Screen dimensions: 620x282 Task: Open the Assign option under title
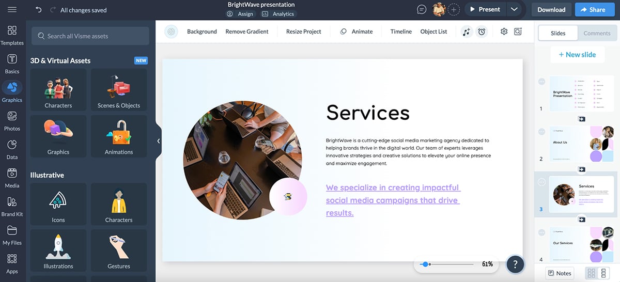[240, 14]
